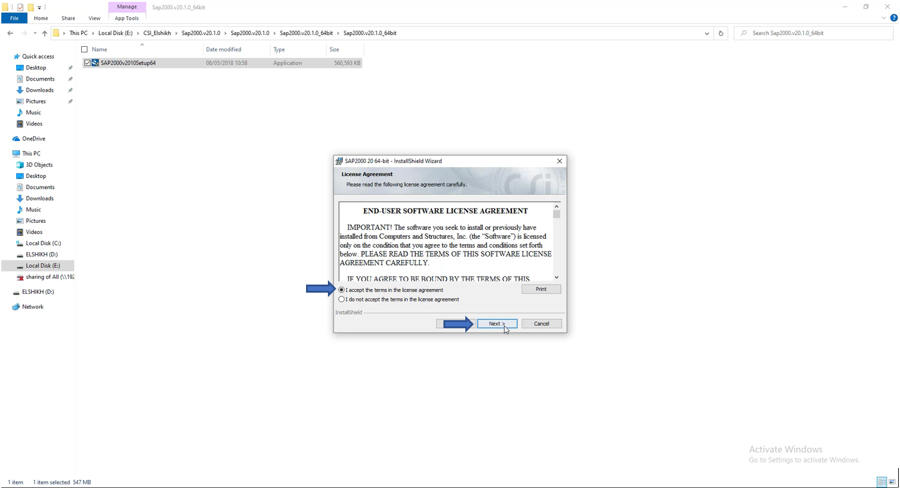This screenshot has height=488, width=900.
Task: Expand the ribbon with the chevron
Action: [x=884, y=18]
